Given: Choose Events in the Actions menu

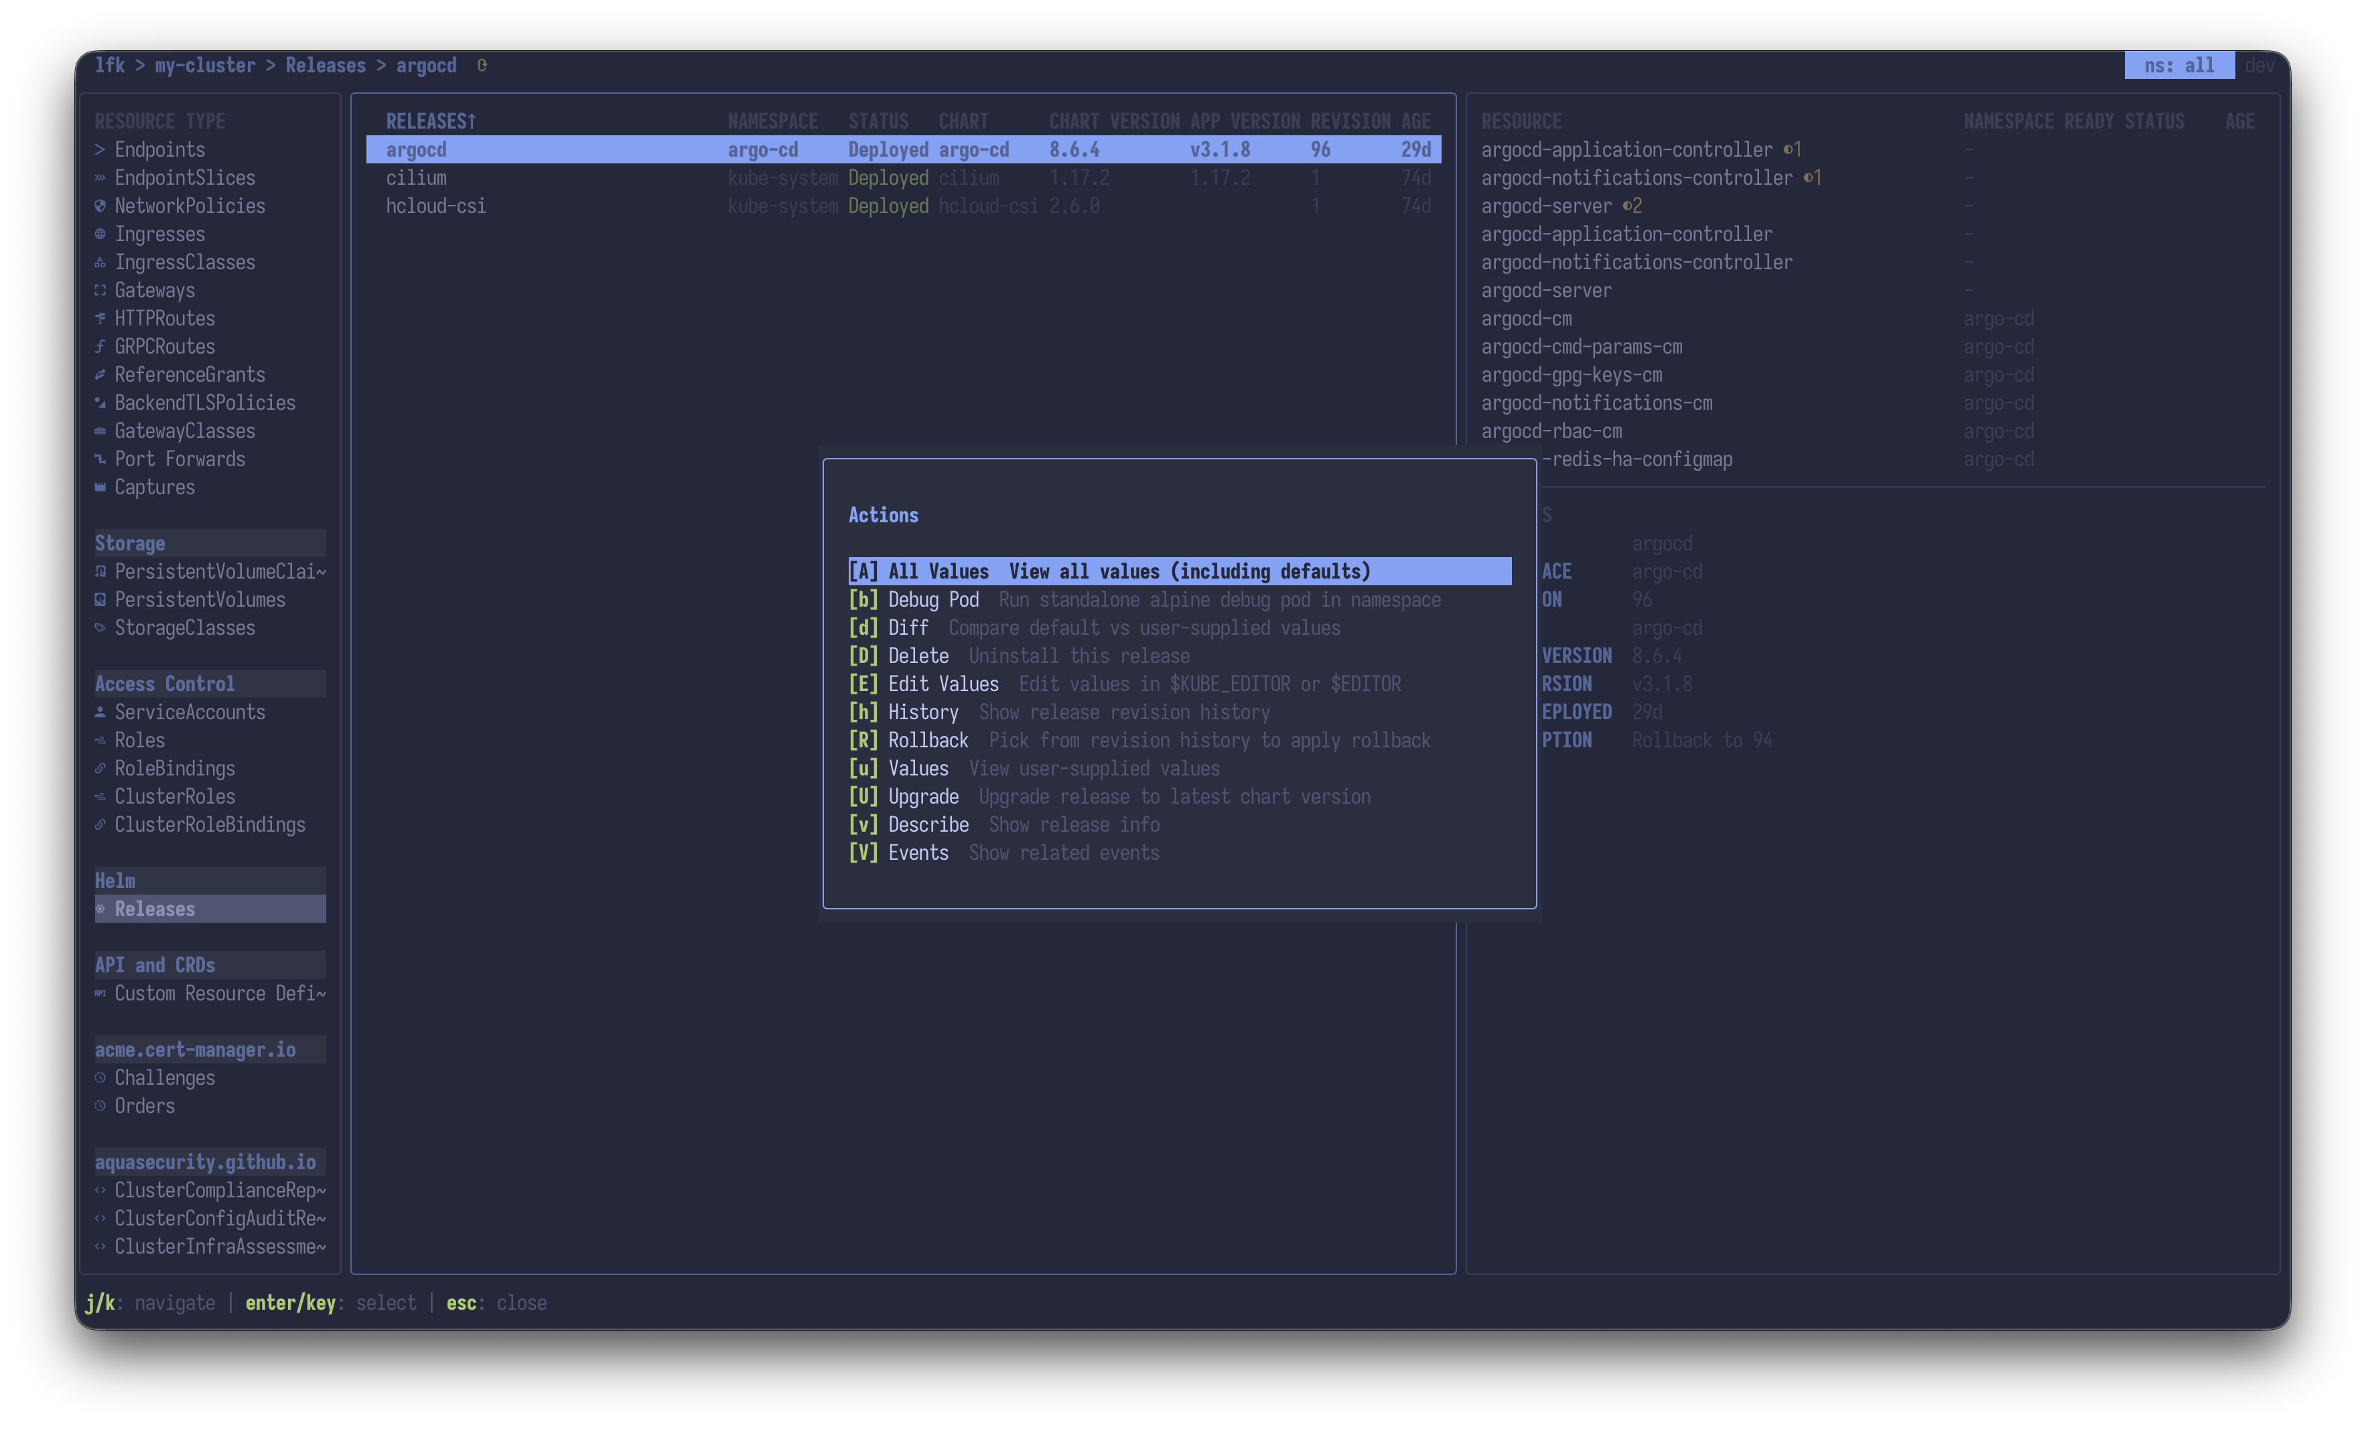Looking at the screenshot, I should [1179, 853].
